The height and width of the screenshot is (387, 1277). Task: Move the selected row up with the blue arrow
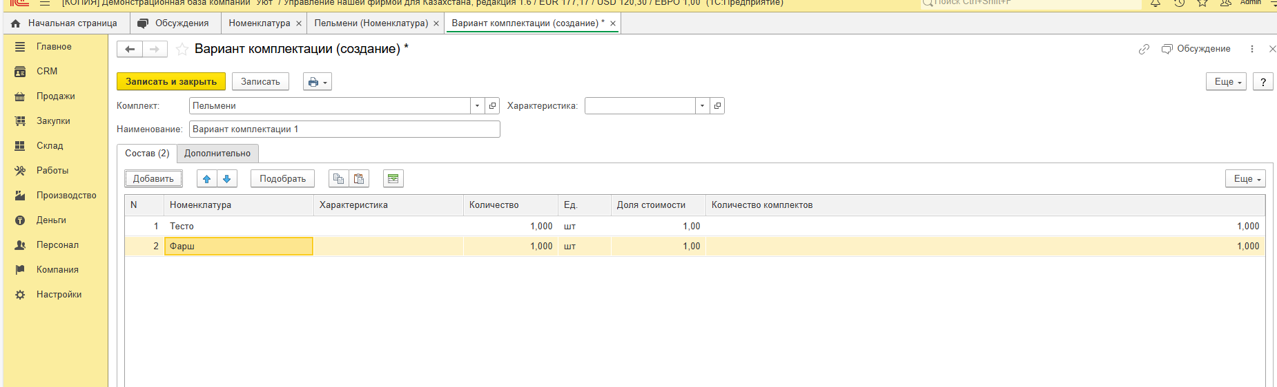tap(206, 179)
